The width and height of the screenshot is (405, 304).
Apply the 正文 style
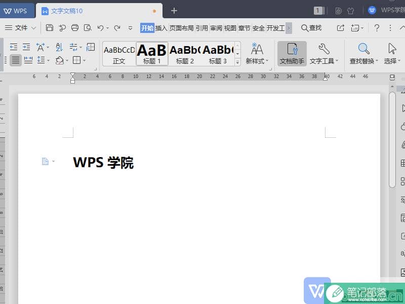click(119, 54)
